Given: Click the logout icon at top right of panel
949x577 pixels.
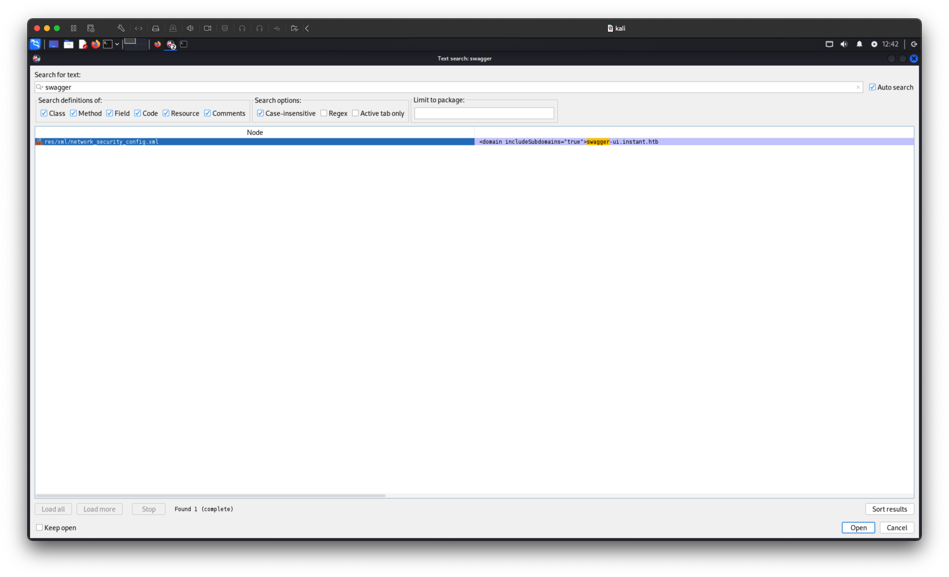Looking at the screenshot, I should coord(914,44).
